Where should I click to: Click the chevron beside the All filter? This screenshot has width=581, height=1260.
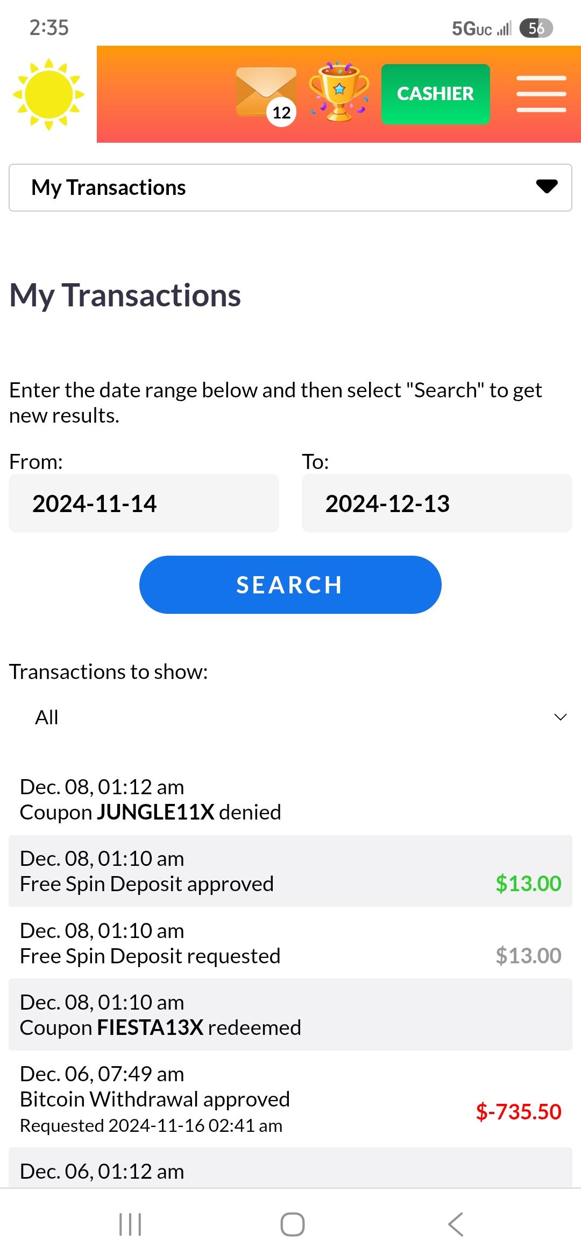pyautogui.click(x=560, y=717)
